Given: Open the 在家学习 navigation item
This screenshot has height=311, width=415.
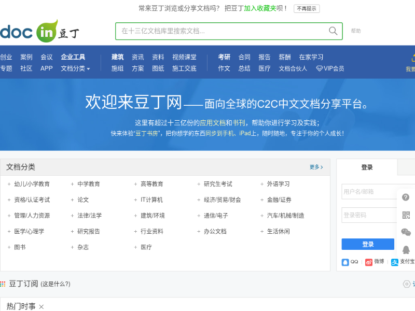Looking at the screenshot, I should tap(311, 57).
